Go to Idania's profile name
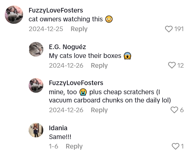Screen dimensions: 186x154 coord(58,128)
